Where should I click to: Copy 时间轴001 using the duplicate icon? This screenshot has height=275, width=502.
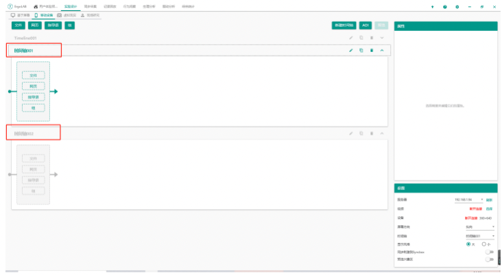361,50
